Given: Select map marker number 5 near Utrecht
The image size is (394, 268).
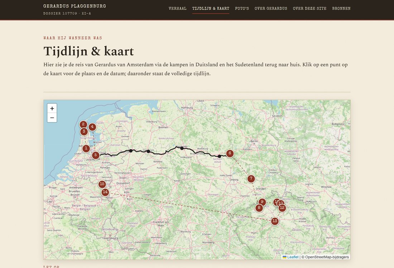Looking at the screenshot, I should pos(96,155).
